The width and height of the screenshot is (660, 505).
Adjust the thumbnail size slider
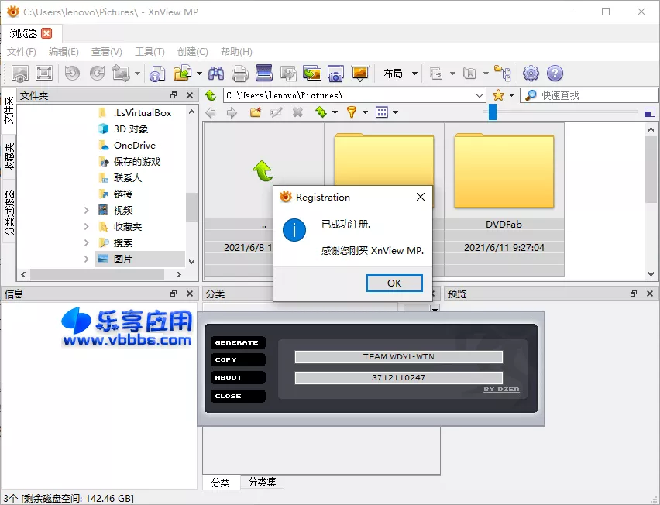point(493,112)
